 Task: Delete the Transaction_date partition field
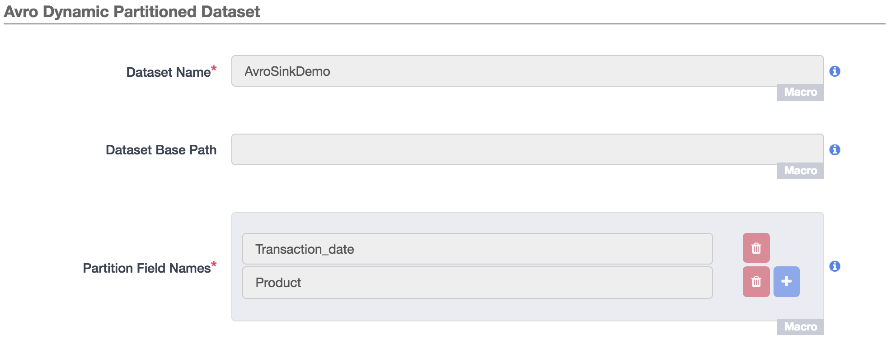[x=756, y=248]
